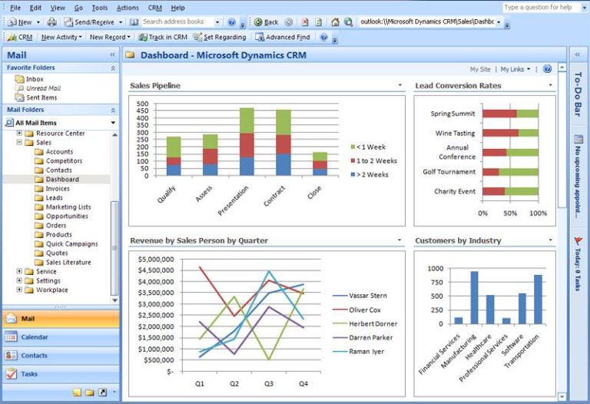Screen dimensions: 590x404
Task: Collapse the Sales folder tree node
Action: [x=19, y=143]
